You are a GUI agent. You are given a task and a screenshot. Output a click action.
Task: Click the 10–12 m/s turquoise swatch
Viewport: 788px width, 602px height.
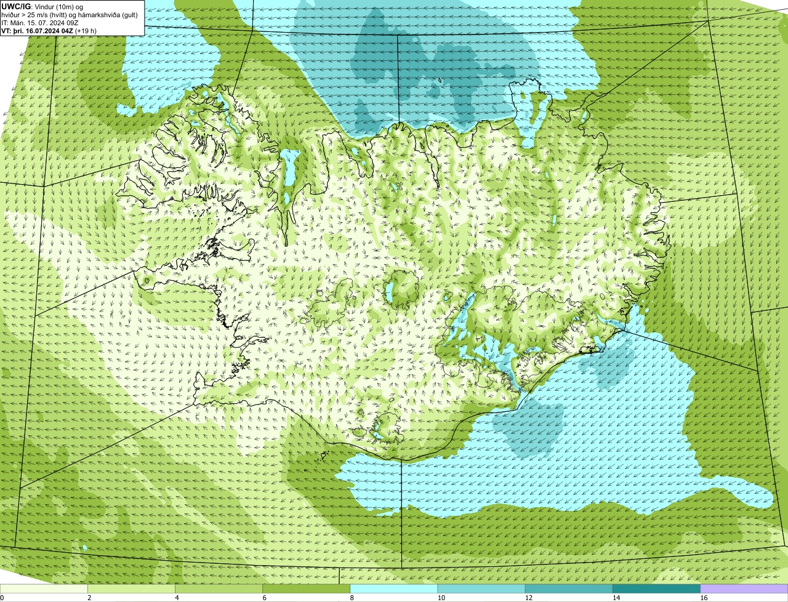pos(481,589)
